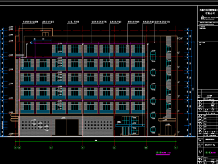Click the small rooftop structure window
Viewport: 218px width, 164px height.
click(45, 34)
